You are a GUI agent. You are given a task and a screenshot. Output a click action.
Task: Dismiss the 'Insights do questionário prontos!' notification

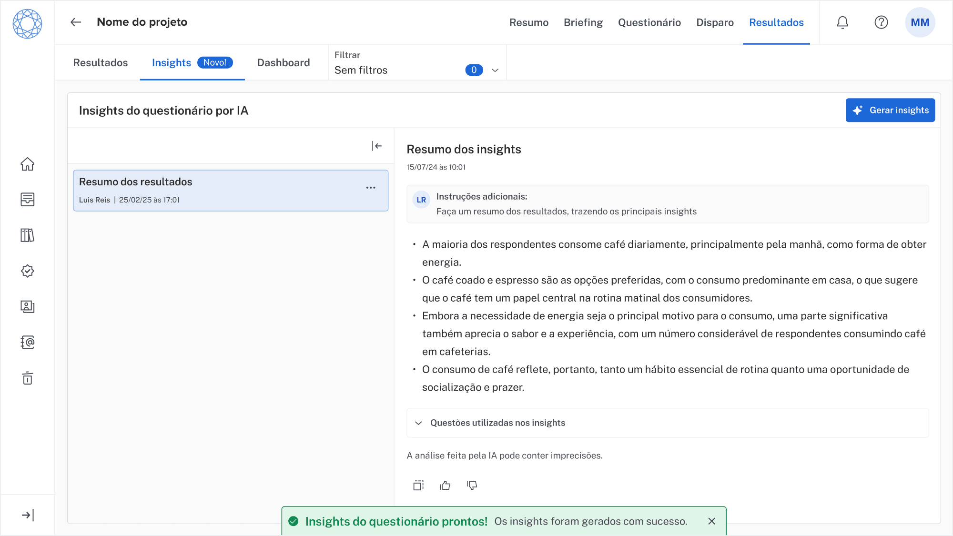coord(712,521)
